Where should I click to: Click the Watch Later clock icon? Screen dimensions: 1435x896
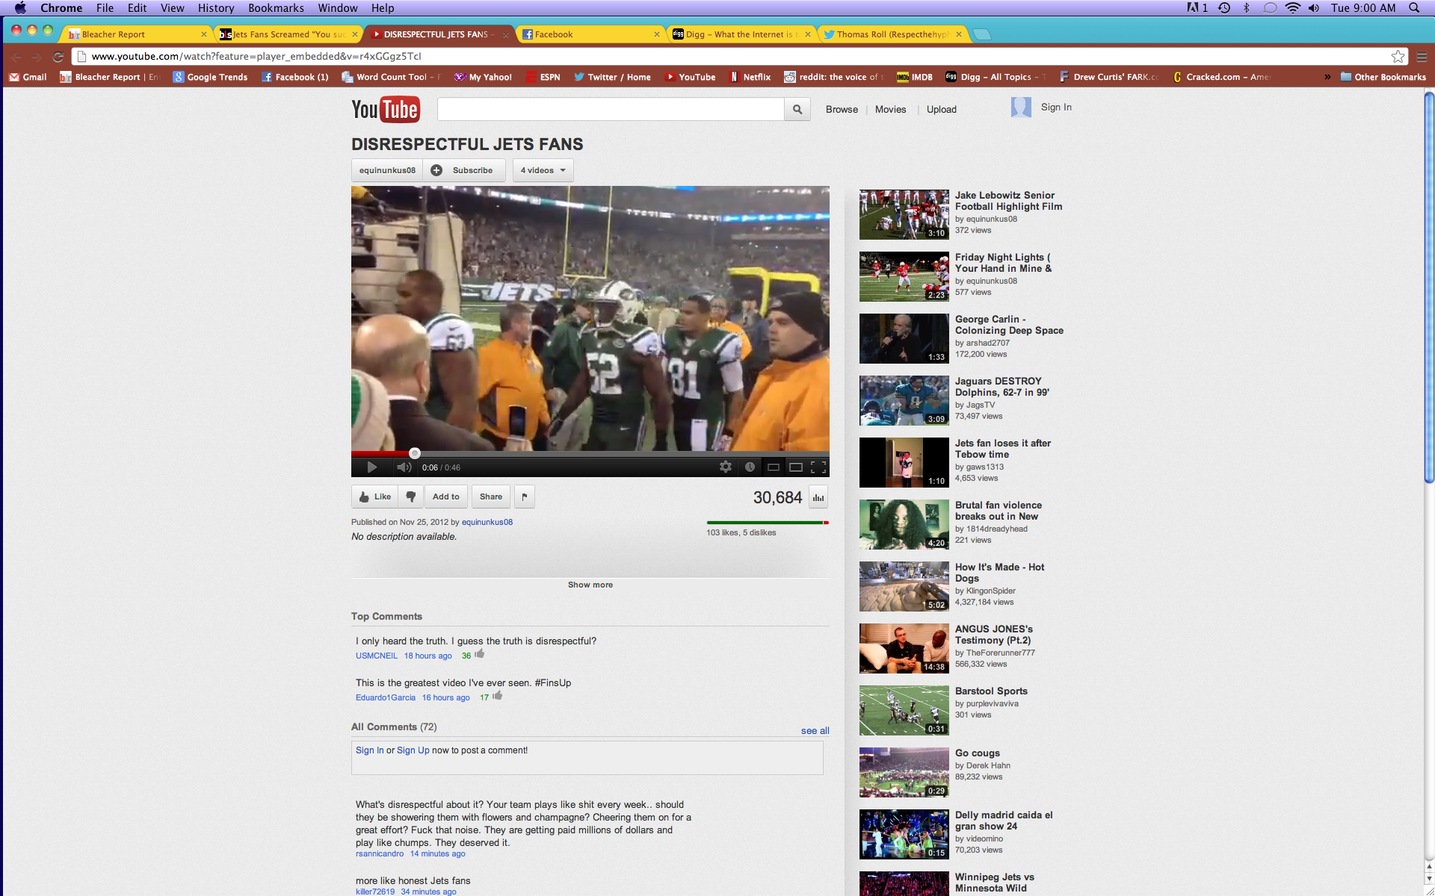point(750,467)
